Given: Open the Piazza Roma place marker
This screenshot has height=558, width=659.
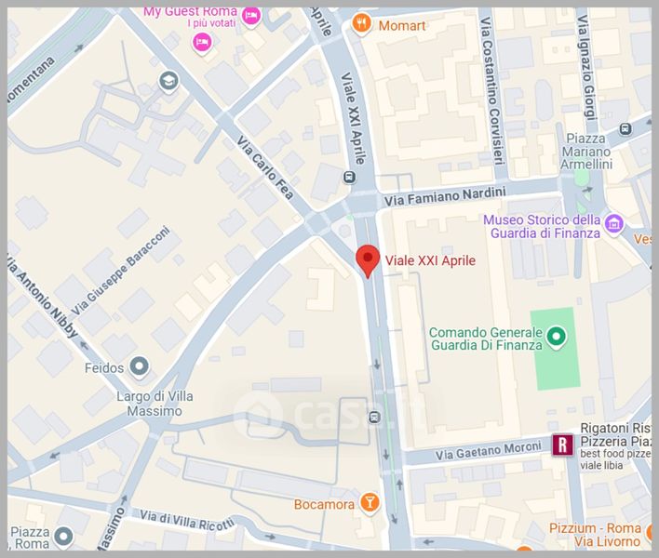Looking at the screenshot, I should [63, 537].
